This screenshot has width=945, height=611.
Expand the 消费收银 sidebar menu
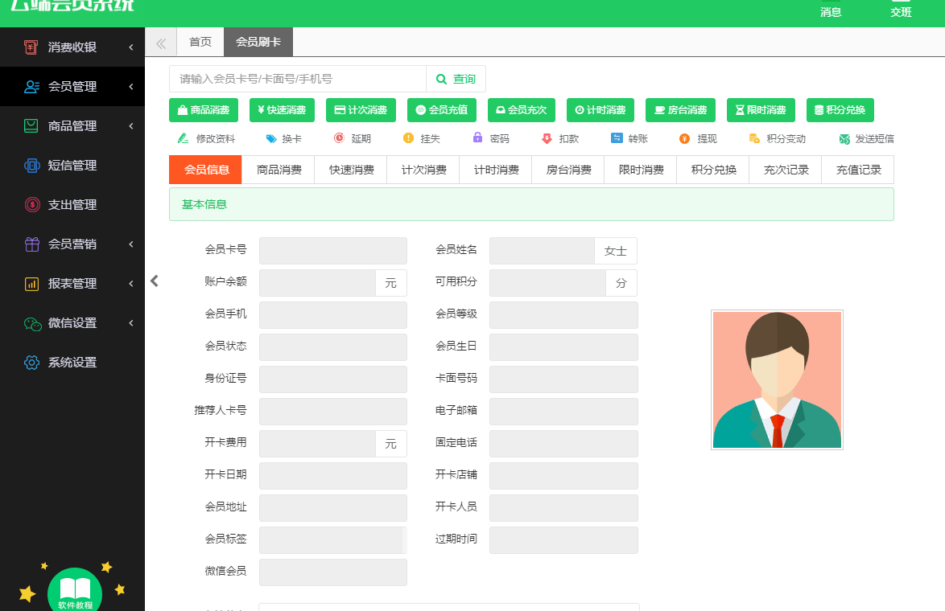pos(72,47)
